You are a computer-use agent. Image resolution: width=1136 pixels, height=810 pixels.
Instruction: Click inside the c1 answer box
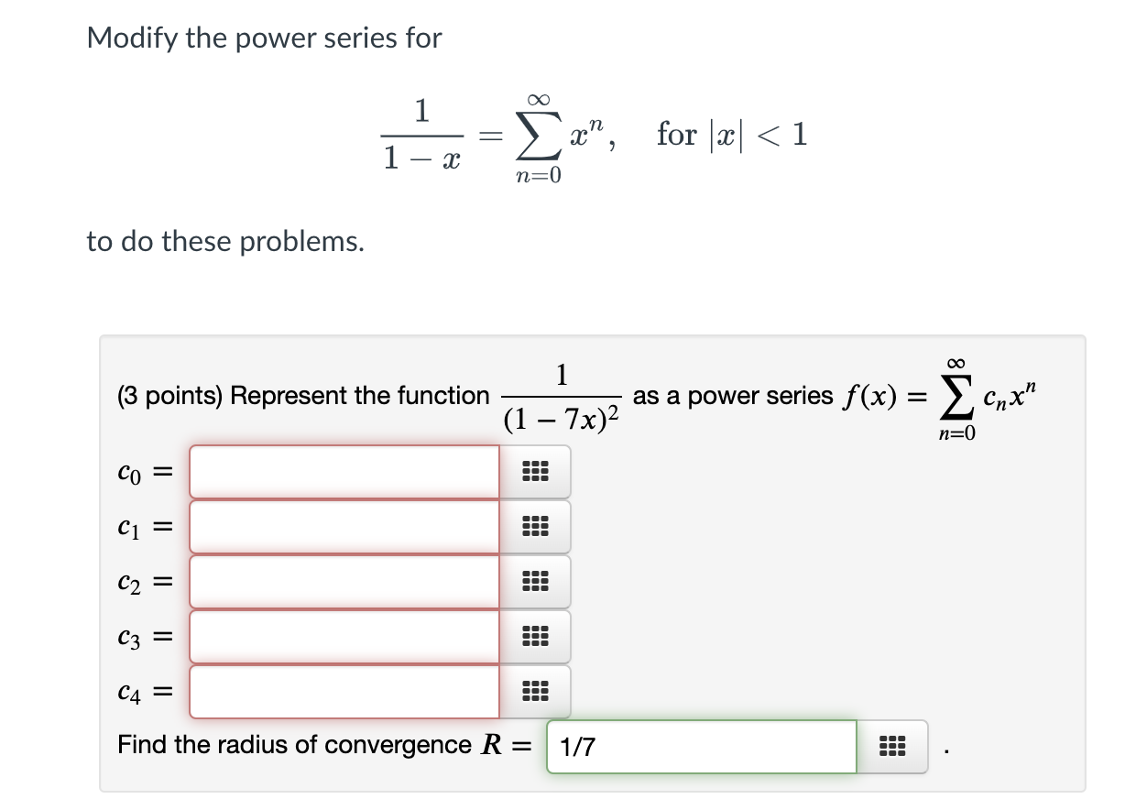344,527
